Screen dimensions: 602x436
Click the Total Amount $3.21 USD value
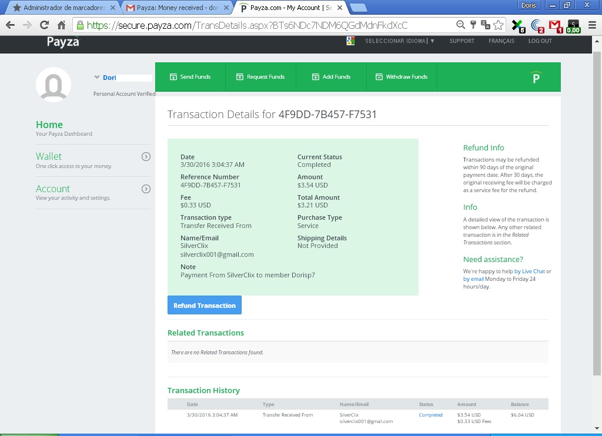[313, 205]
